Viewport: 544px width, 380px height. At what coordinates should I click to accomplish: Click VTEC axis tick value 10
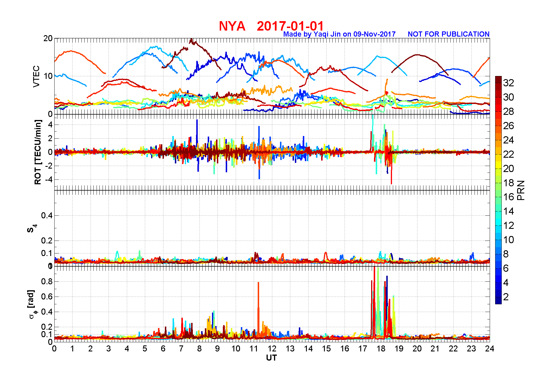(x=48, y=76)
